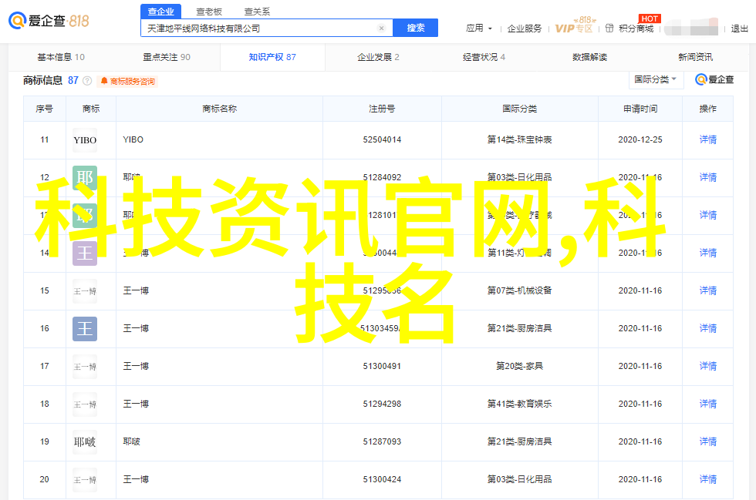Click registration number 51287093
The image size is (756, 500).
pyautogui.click(x=382, y=441)
